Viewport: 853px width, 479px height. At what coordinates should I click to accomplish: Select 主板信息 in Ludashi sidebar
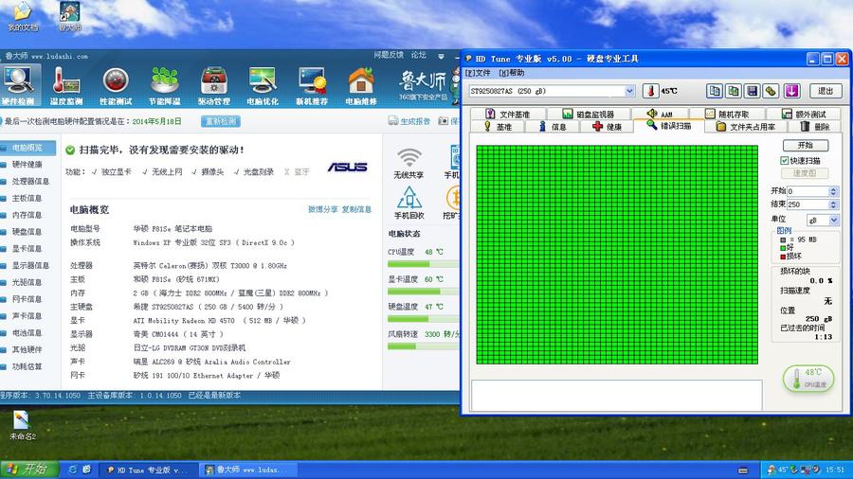pyautogui.click(x=27, y=198)
